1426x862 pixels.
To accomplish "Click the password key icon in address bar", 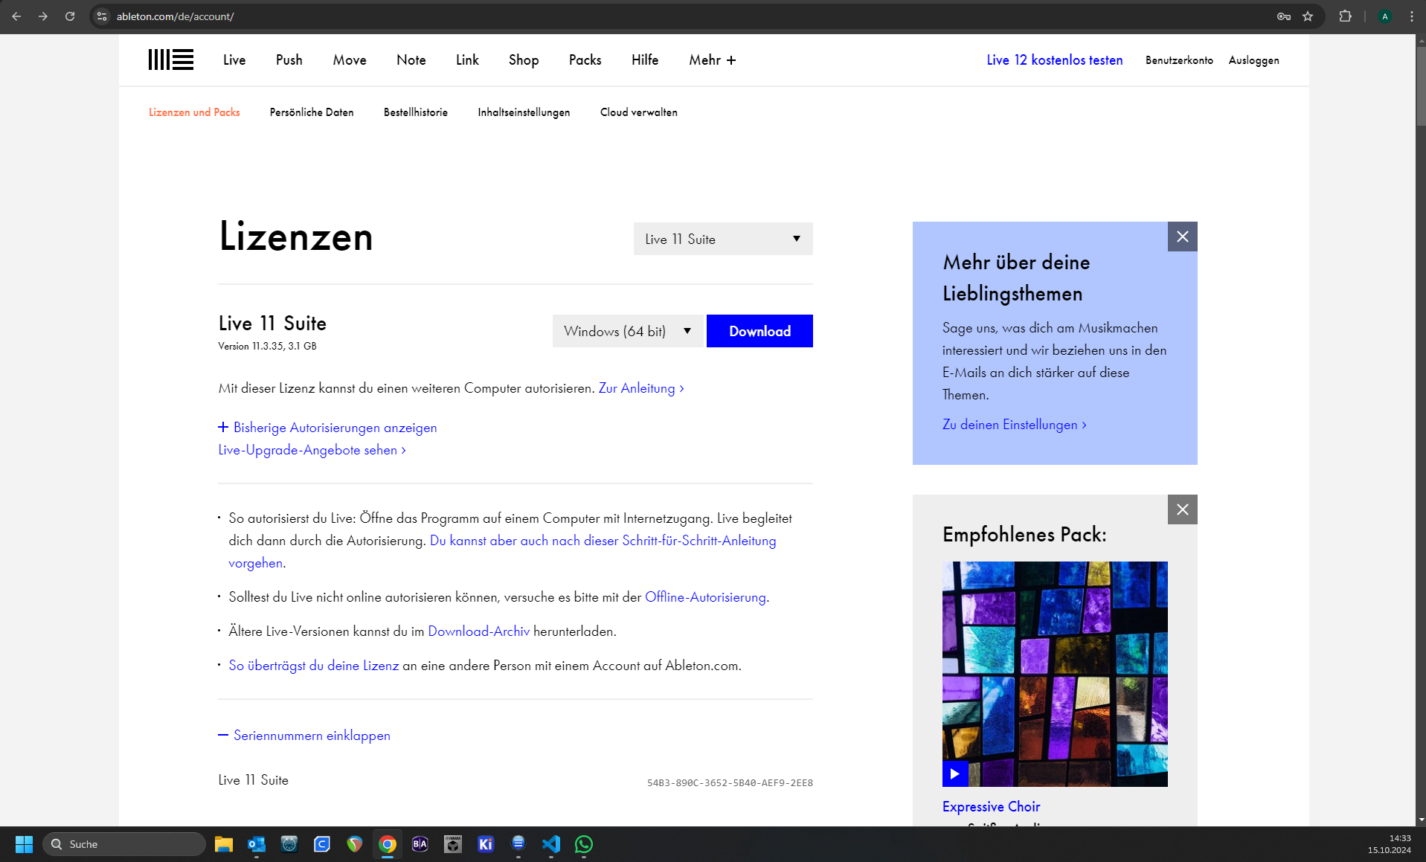I will [1284, 16].
